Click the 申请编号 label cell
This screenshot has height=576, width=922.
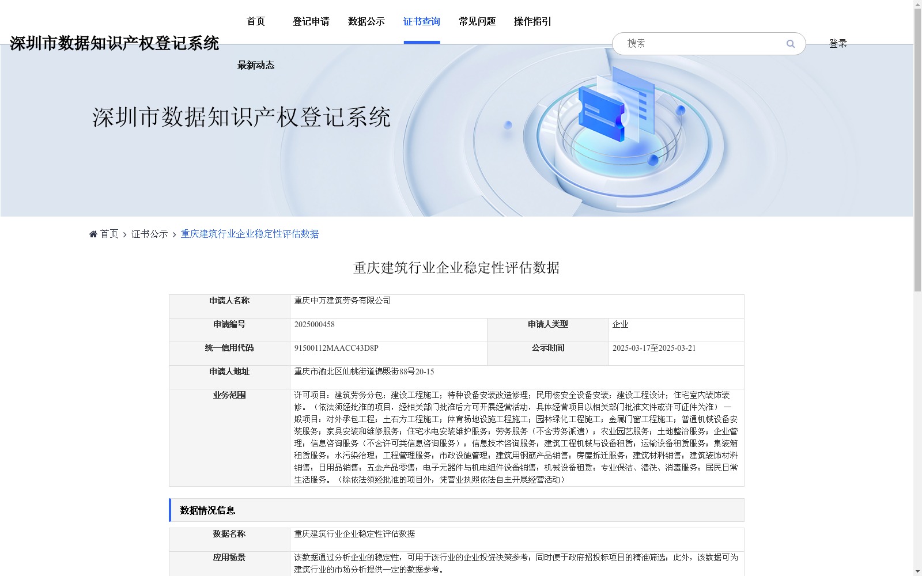[229, 330]
